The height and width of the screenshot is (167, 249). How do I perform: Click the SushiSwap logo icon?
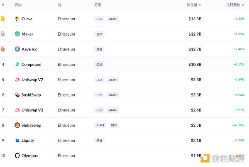click(17, 95)
